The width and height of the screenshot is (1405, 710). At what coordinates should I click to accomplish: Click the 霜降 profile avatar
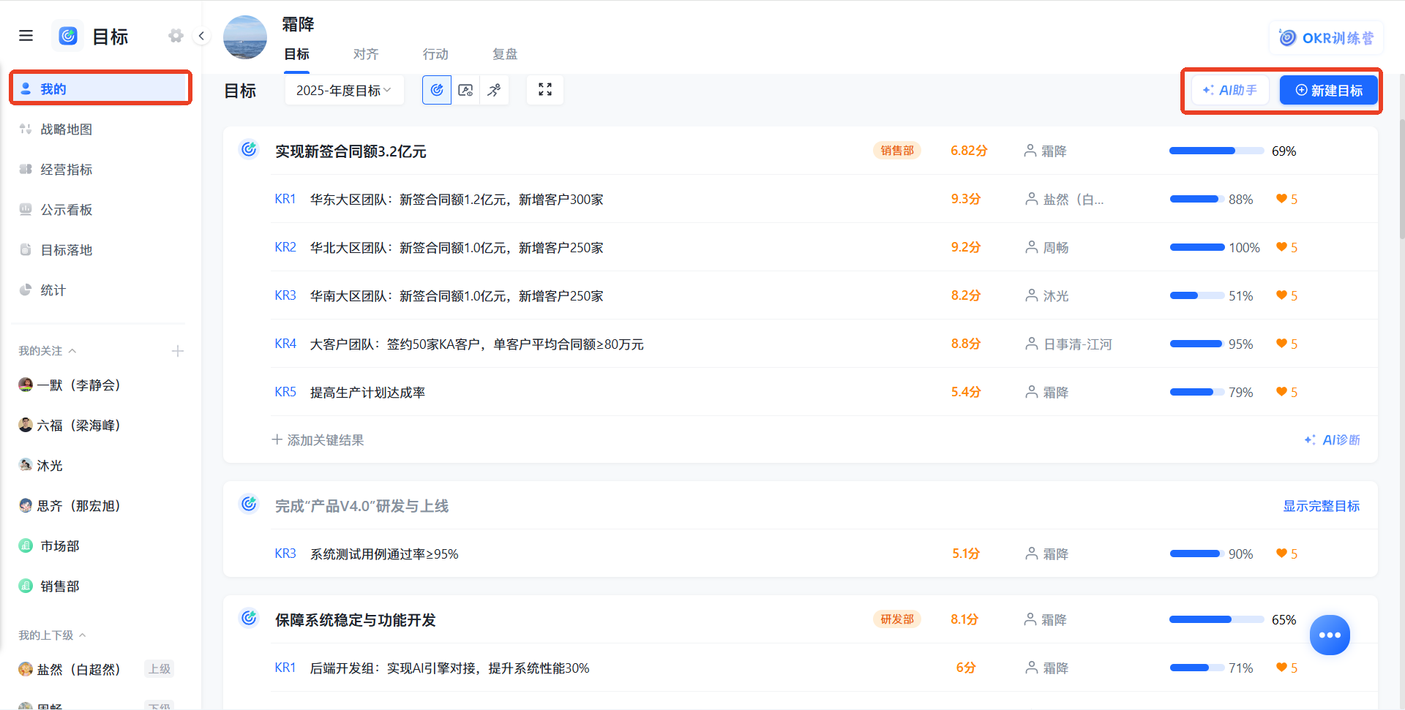tap(245, 37)
